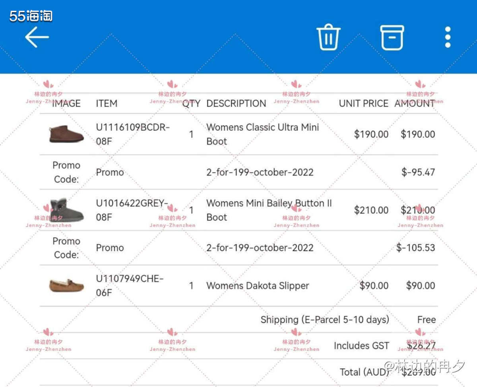Tap the Classic Ultra Mini Boot thumbnail
This screenshot has width=477, height=387.
point(66,134)
